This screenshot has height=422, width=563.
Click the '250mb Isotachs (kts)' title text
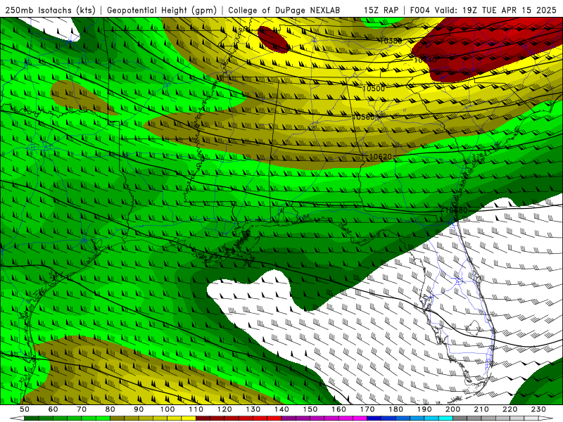click(50, 10)
